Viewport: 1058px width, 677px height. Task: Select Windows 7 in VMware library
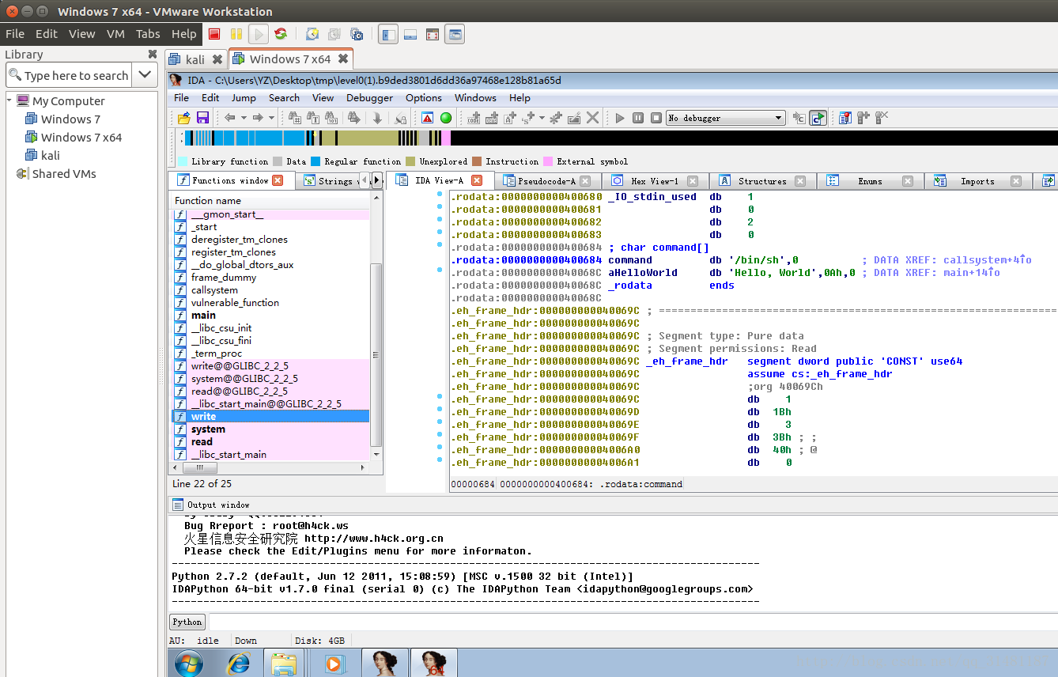click(70, 119)
